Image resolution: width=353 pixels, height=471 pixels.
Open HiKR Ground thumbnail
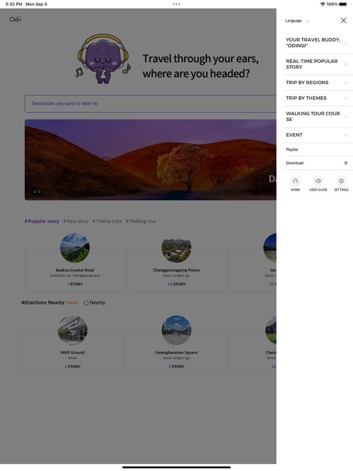click(x=73, y=330)
